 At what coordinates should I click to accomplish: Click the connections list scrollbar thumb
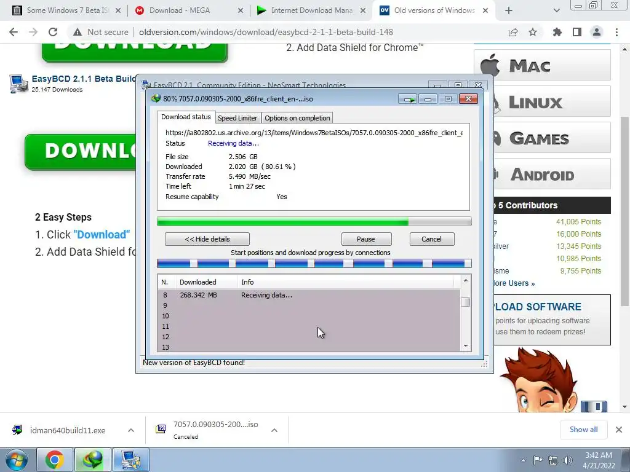click(x=466, y=302)
